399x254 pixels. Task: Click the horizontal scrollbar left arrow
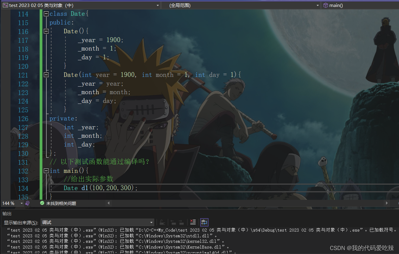coord(108,203)
